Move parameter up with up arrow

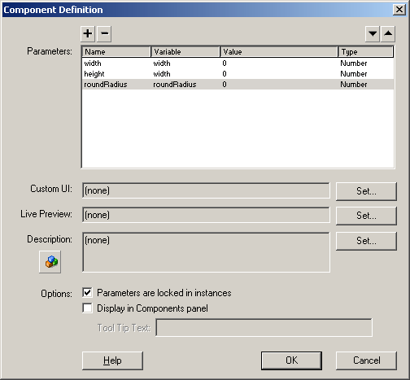(x=388, y=34)
